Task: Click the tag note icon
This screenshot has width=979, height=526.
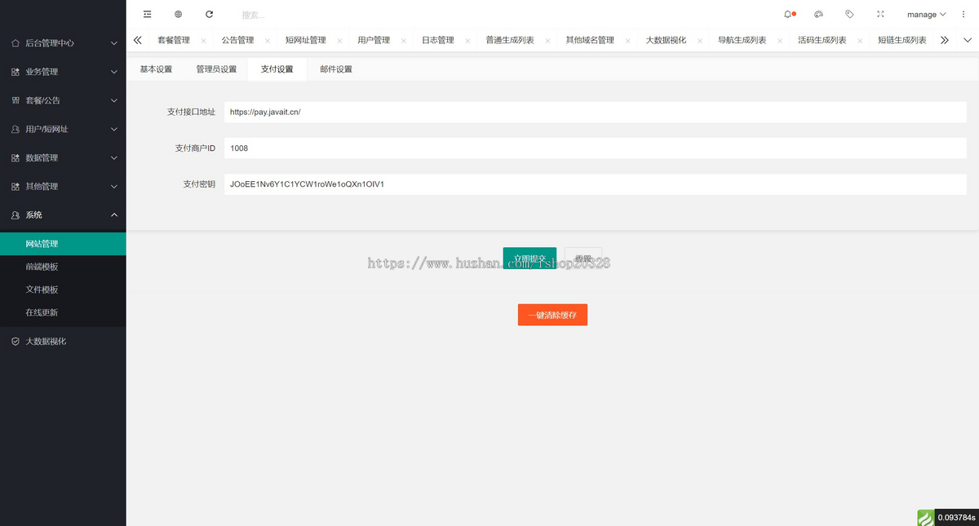Action: 849,14
